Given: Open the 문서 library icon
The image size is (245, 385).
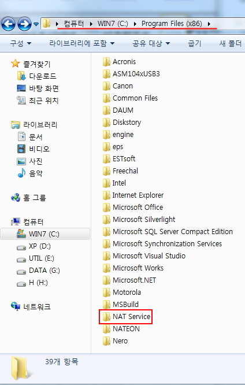Looking at the screenshot, I should coord(21,136).
